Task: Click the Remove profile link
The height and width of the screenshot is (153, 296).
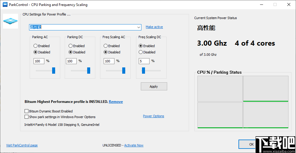Action: [116, 102]
